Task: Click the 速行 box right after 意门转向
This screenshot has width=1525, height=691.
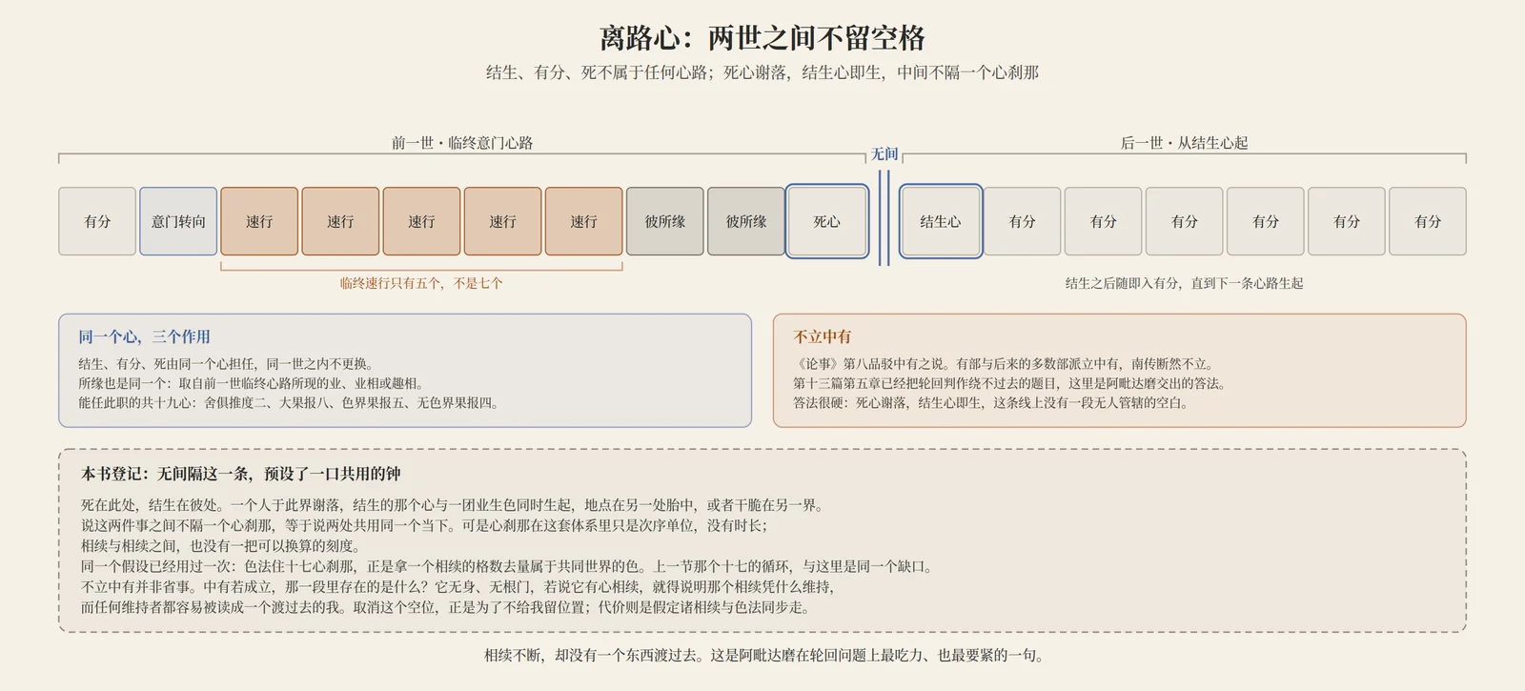Action: [259, 221]
